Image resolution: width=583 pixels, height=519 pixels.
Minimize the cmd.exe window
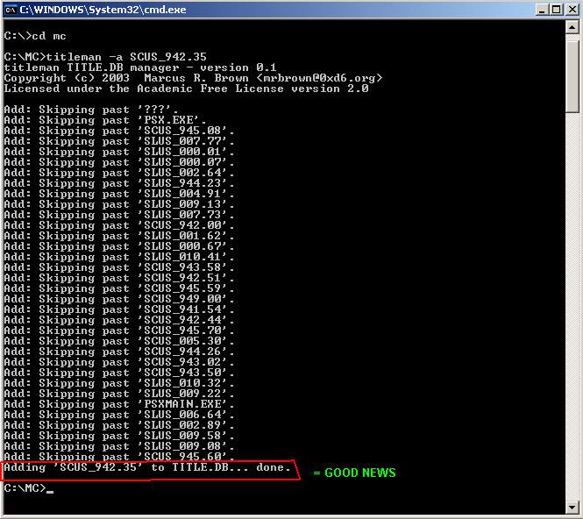542,10
